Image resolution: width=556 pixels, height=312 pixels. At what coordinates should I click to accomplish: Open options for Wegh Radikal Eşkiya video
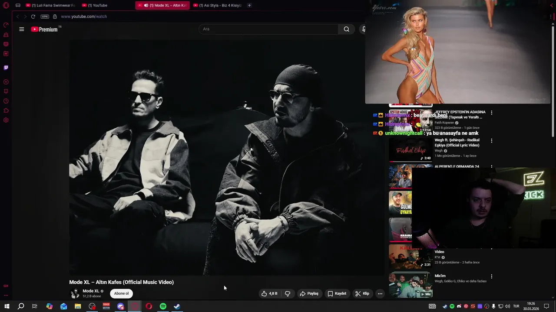pos(491,140)
